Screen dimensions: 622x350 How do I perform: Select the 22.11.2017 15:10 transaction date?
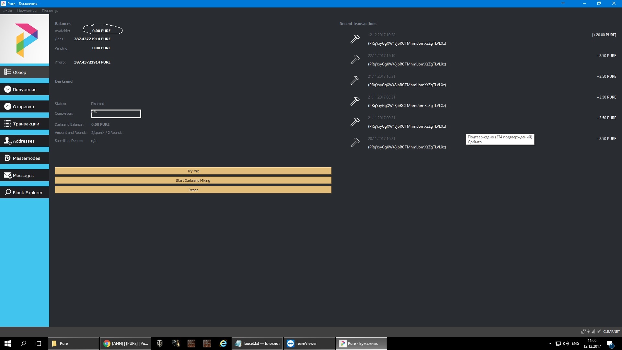381,56
